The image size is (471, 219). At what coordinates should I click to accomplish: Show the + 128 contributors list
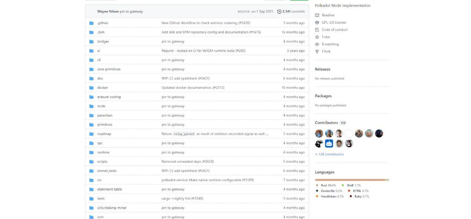[329, 154]
